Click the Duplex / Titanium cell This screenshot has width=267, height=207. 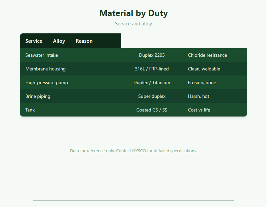pos(152,82)
